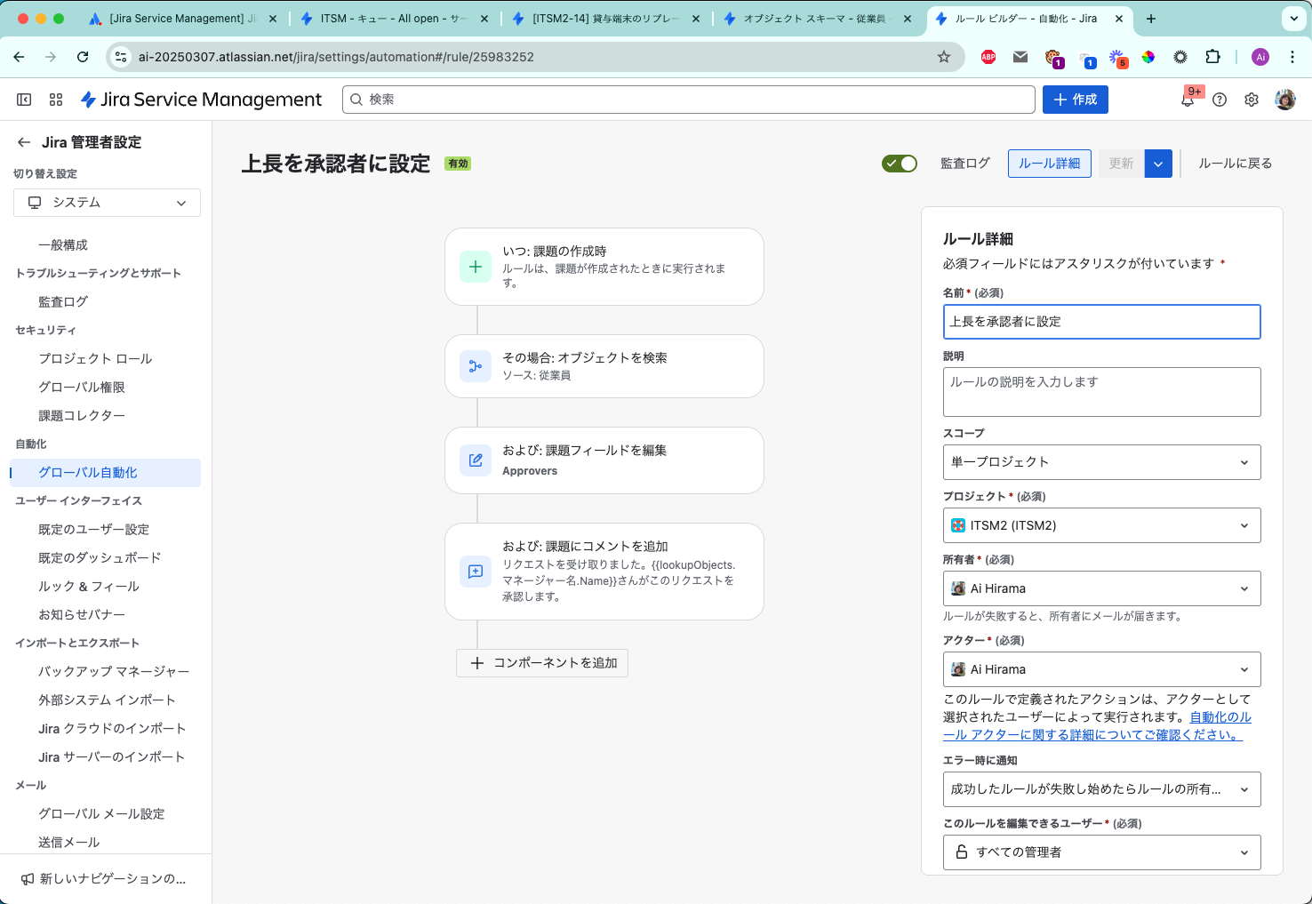Open user profile avatar in Jira header

1285,100
